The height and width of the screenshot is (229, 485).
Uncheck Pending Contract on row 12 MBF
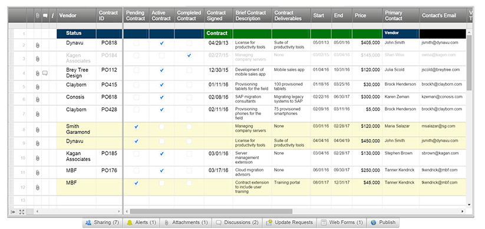[136, 183]
